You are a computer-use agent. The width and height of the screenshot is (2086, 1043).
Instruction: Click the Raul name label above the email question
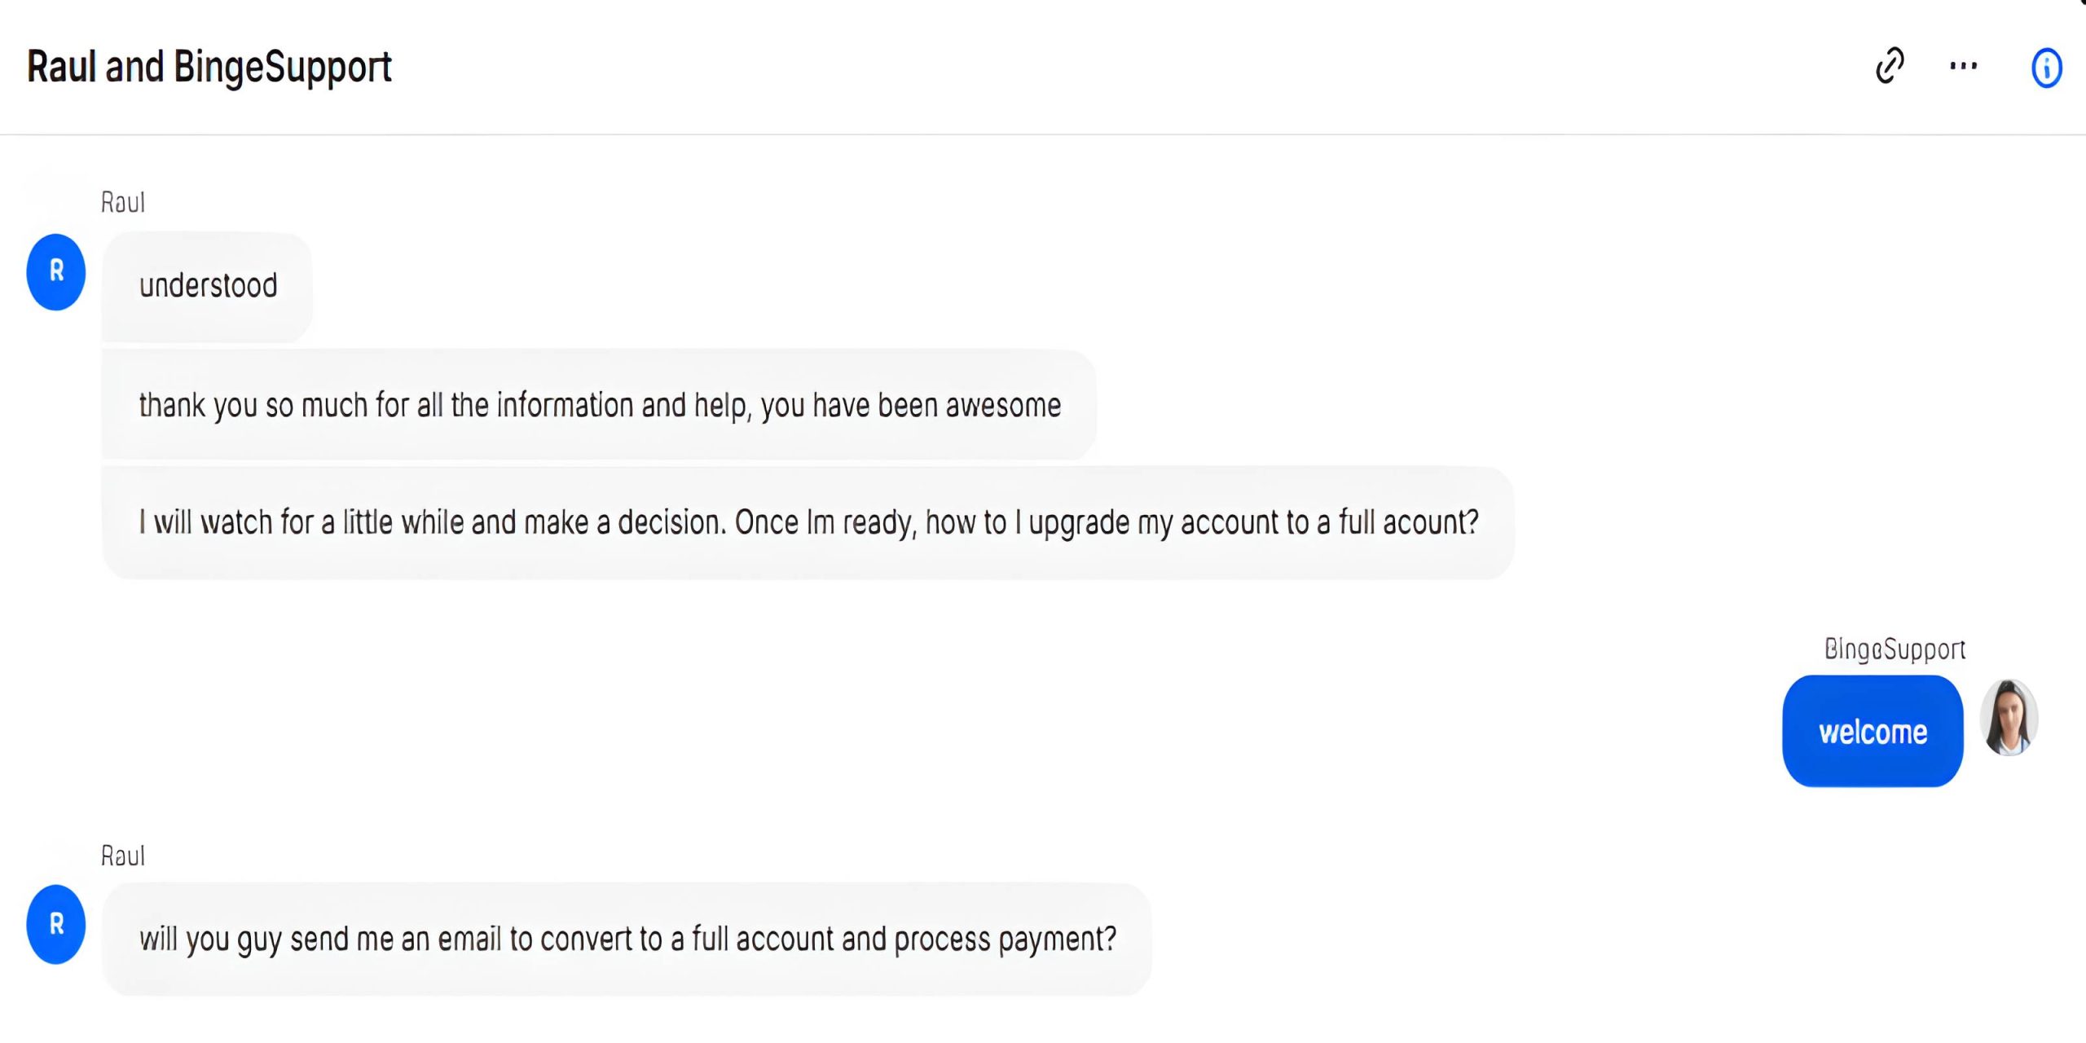pyautogui.click(x=123, y=856)
